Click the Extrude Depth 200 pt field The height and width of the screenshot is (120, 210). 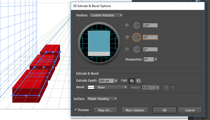point(106,81)
